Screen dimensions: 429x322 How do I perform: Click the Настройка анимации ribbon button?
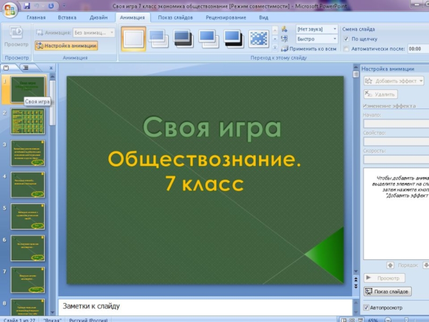[x=66, y=46]
